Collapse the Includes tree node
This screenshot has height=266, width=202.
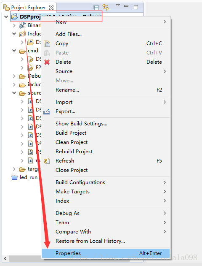click(x=14, y=34)
